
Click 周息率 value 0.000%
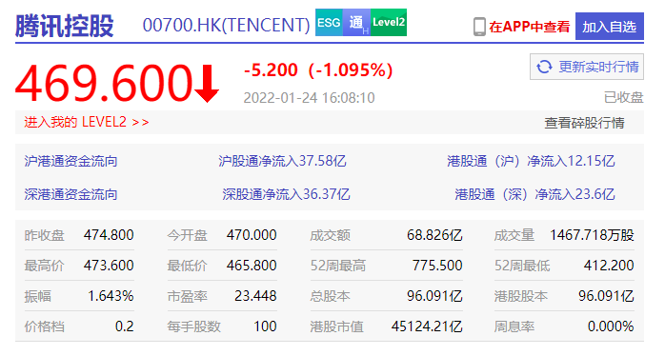pos(611,326)
